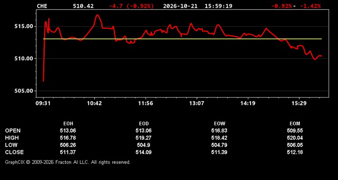This screenshot has height=180, width=338.
Task: Click the date 2026-10-21
Action: [180, 6]
